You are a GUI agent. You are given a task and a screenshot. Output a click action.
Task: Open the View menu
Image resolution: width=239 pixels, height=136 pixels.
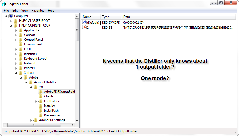tap(25, 11)
